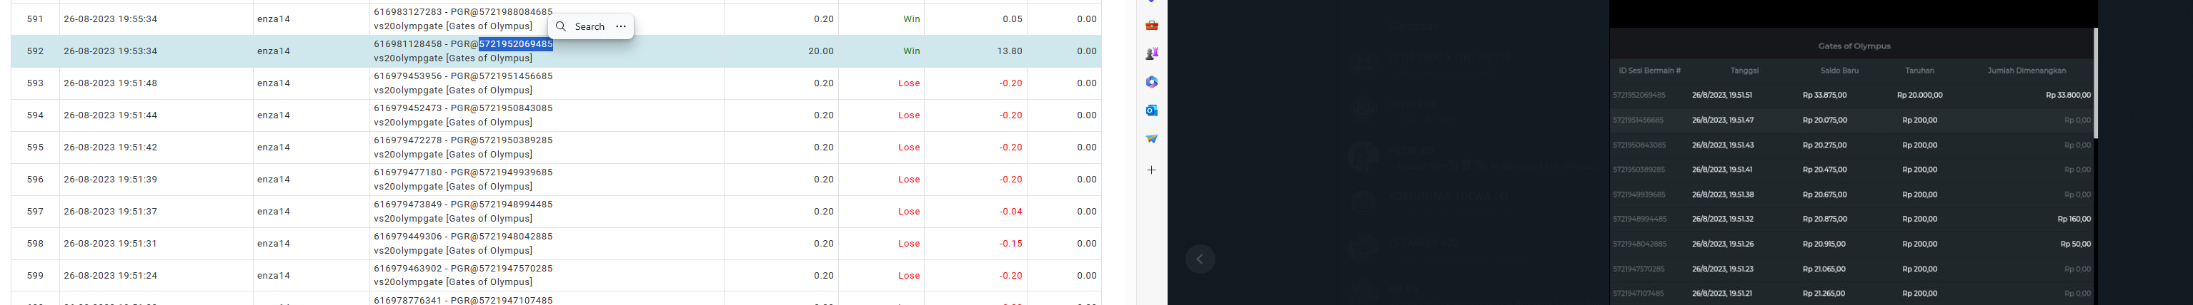Open session 5721950389285 in history panel

click(x=1638, y=170)
